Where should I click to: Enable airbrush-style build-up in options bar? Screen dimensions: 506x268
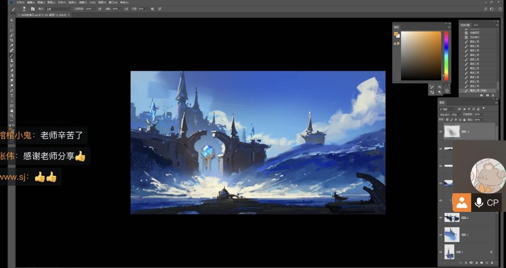[126, 9]
